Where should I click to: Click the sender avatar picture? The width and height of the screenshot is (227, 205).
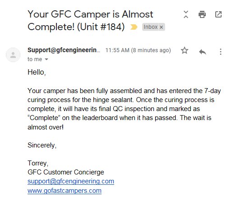[13, 55]
